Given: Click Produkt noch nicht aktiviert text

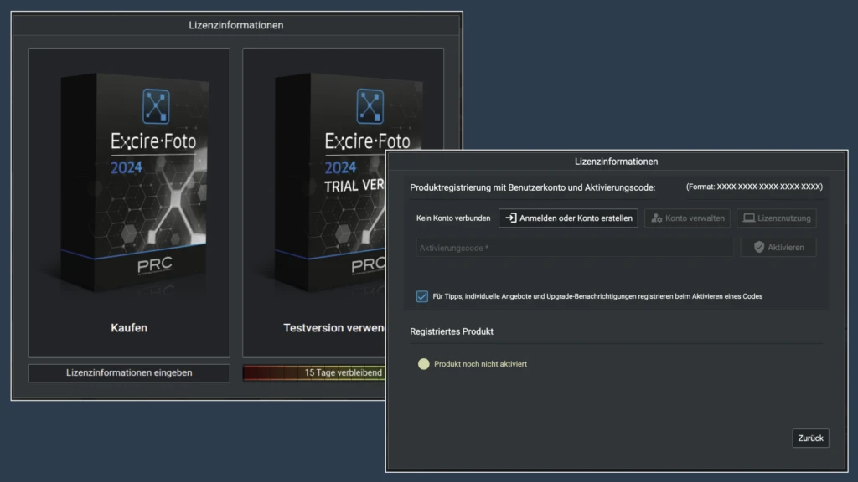Looking at the screenshot, I should click(480, 364).
